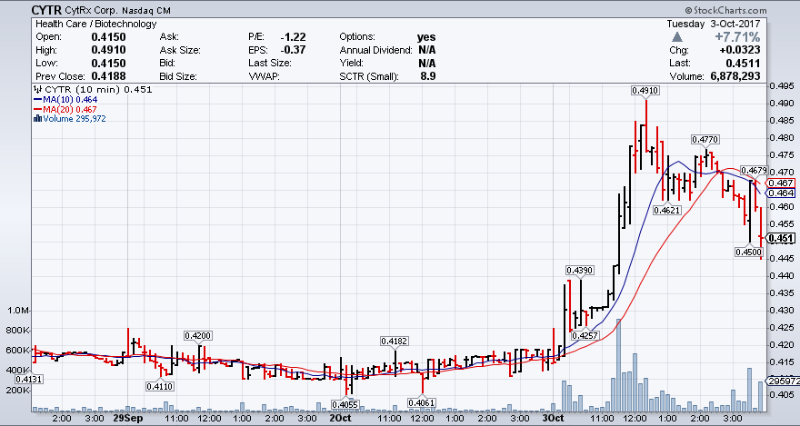800x426 pixels.
Task: Click the 0.4055 low price label
Action: click(x=345, y=404)
